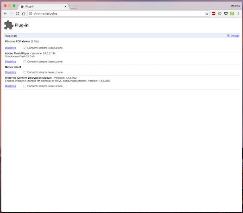
Task: Enable always allow for Adobe Flash Player
Action: (25, 62)
